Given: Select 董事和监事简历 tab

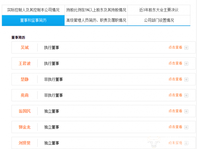Looking at the screenshot, I should point(33,20).
